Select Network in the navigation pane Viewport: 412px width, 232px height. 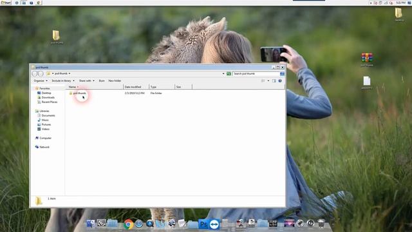[42, 147]
